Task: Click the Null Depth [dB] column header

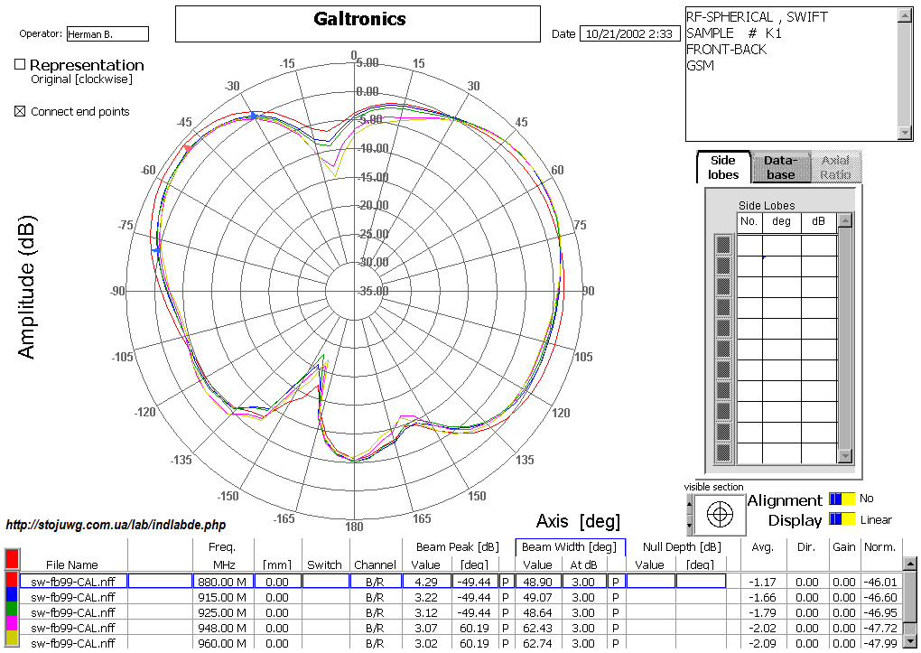Action: [x=682, y=547]
